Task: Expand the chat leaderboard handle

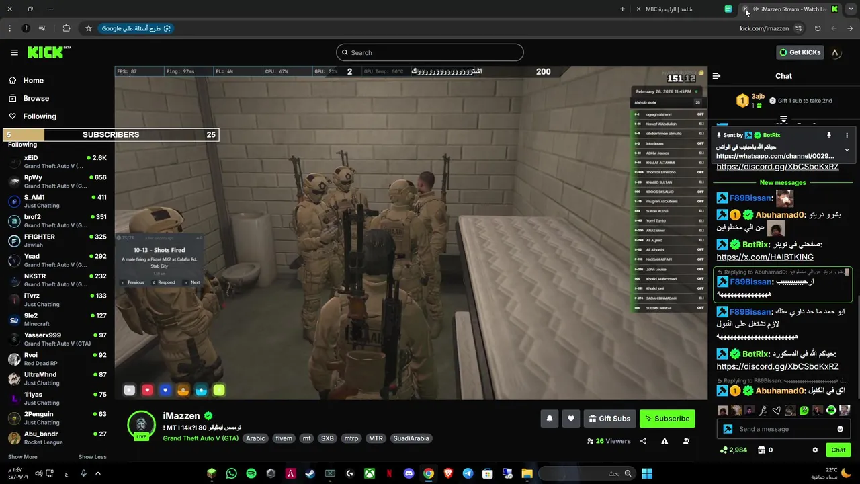Action: [783, 120]
